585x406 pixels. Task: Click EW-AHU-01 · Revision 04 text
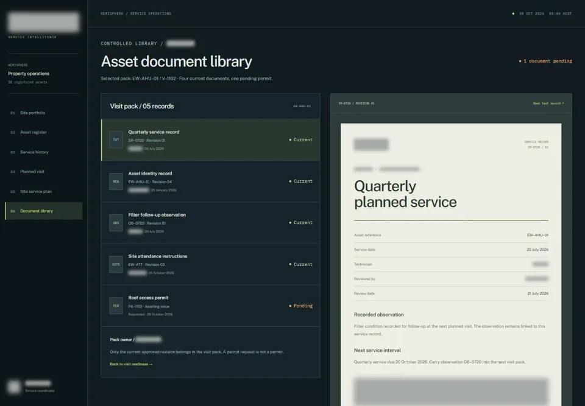pos(150,182)
